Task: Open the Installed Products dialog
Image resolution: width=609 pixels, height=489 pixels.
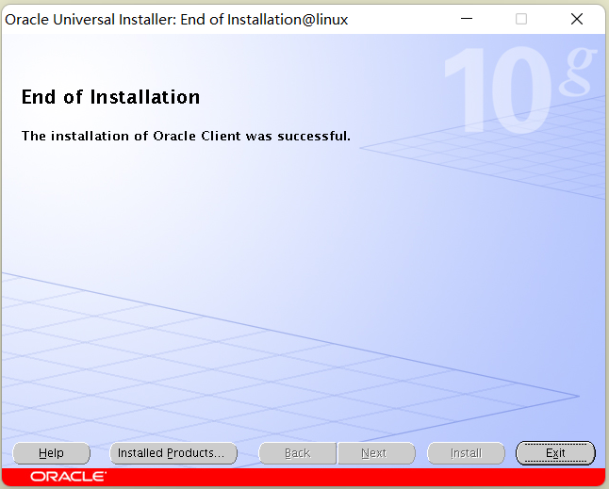Action: (173, 453)
